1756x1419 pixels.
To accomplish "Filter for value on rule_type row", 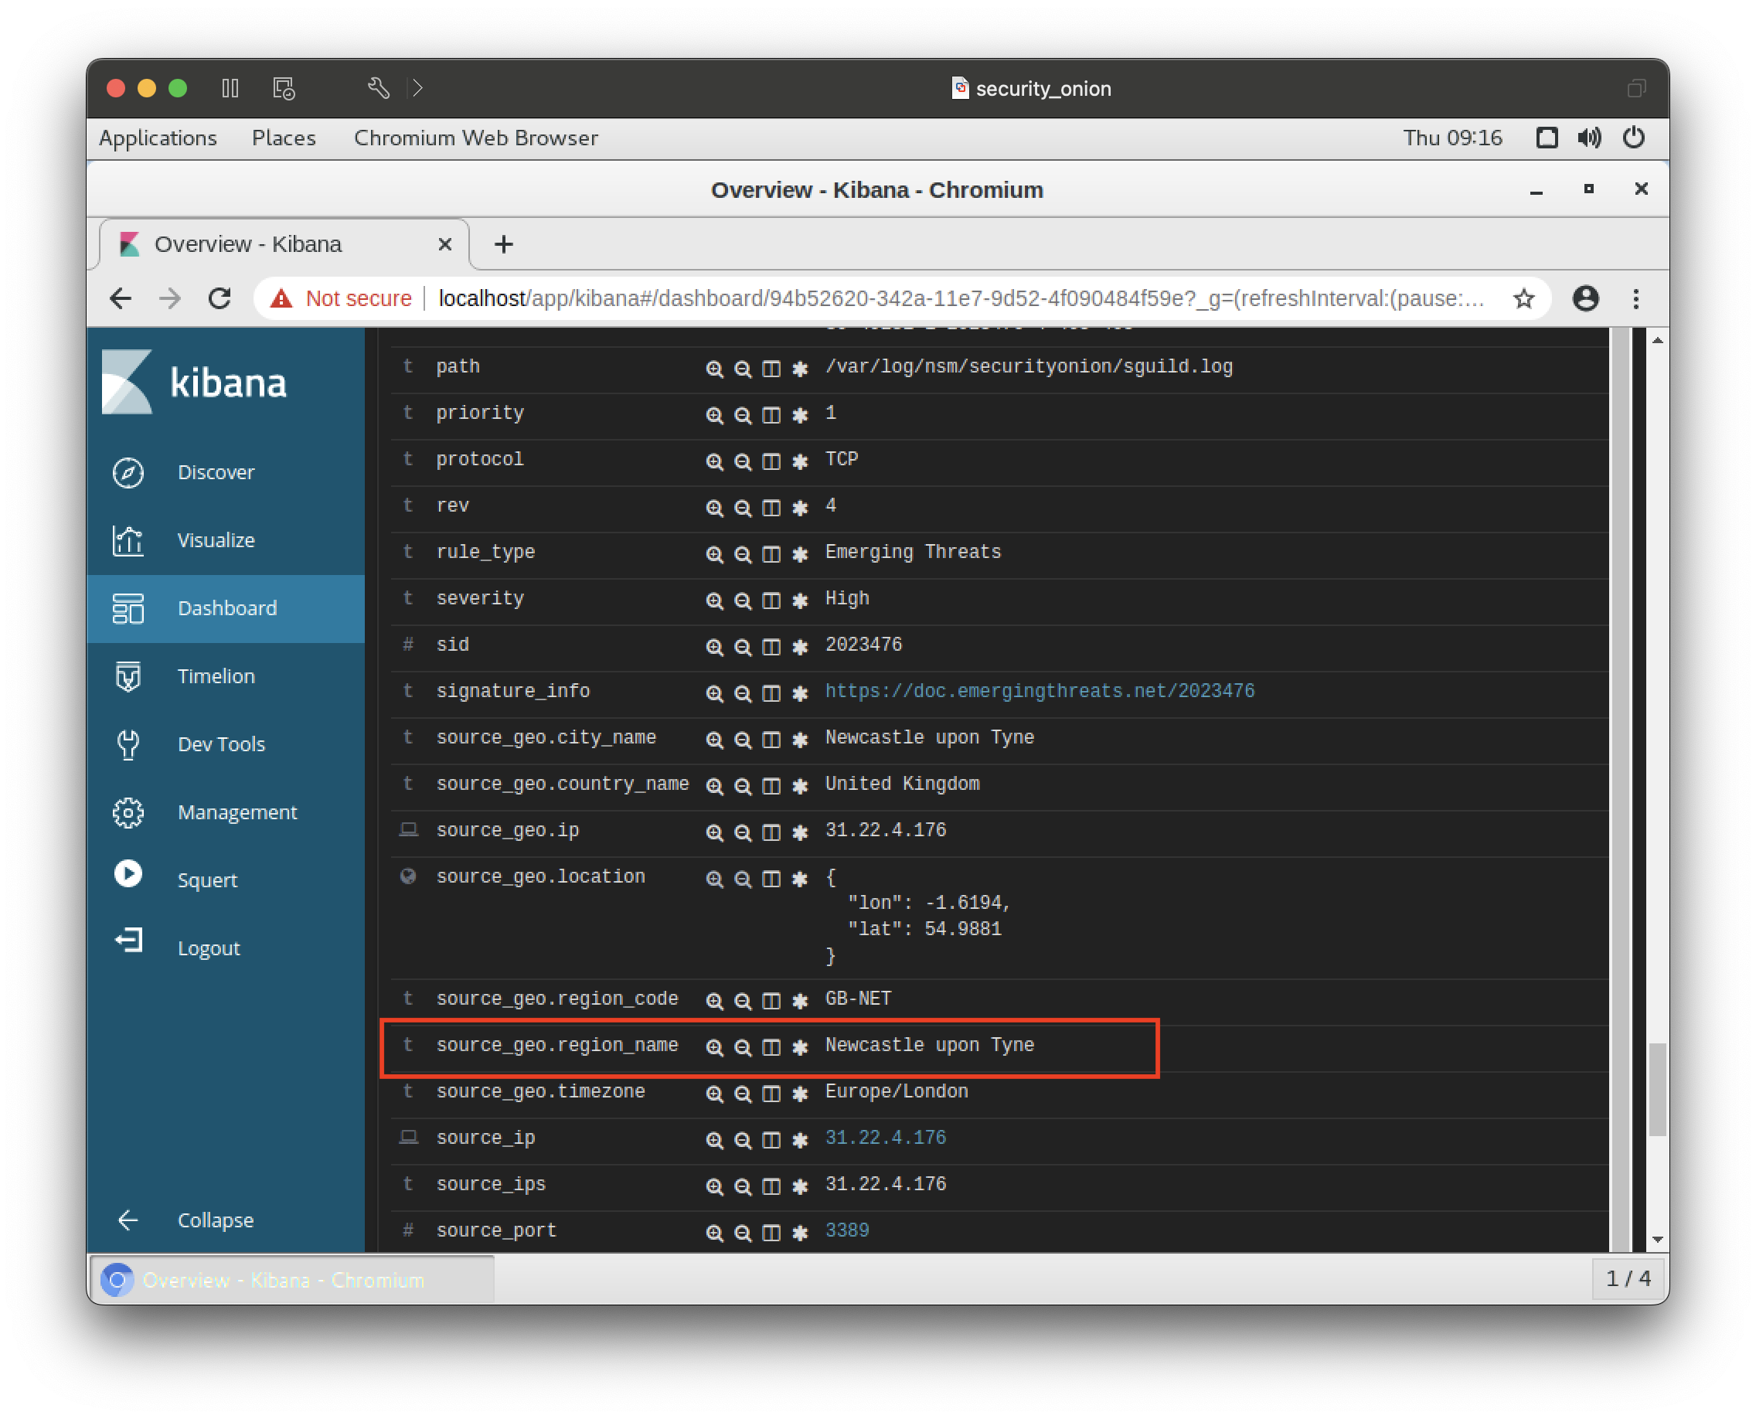I will click(x=713, y=554).
